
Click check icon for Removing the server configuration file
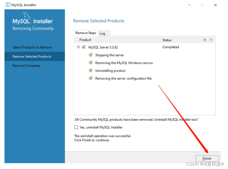91,78
